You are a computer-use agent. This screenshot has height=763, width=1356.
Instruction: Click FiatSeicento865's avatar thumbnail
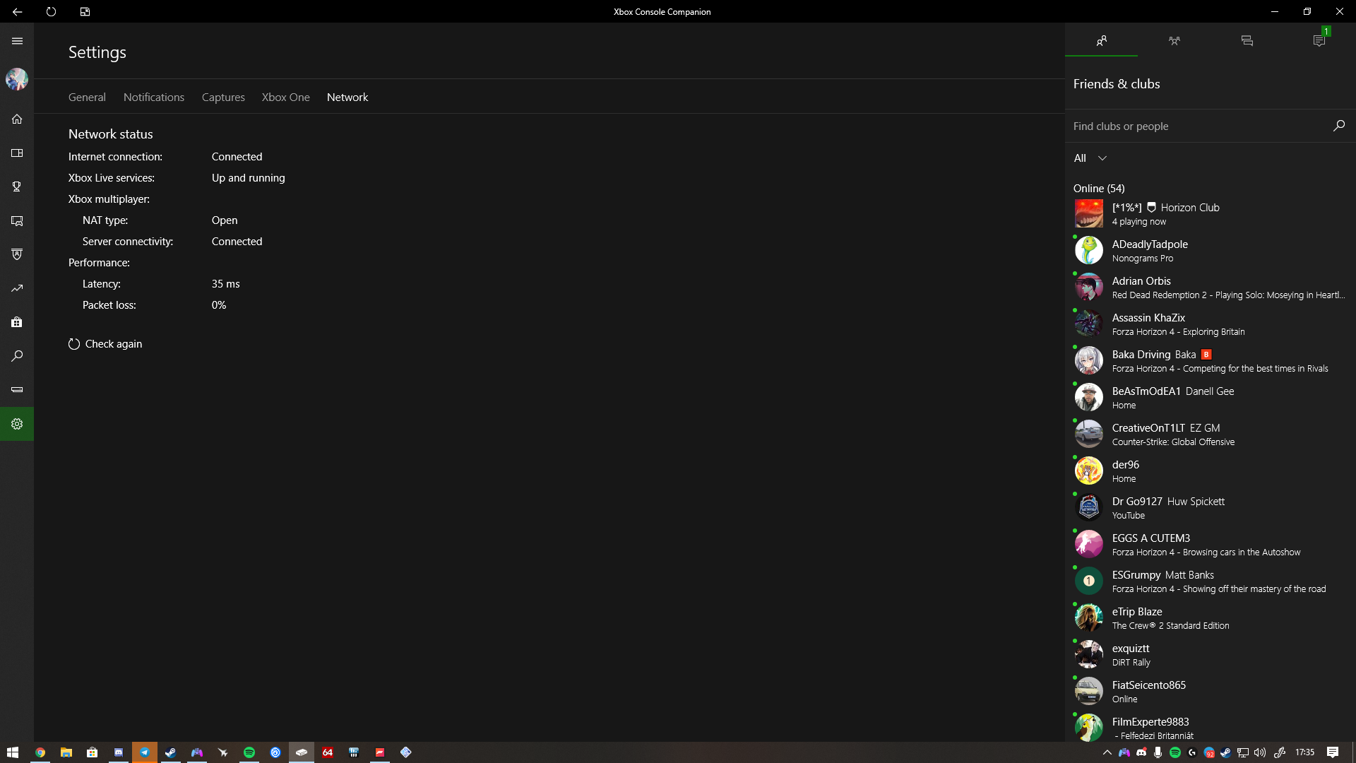click(x=1088, y=691)
